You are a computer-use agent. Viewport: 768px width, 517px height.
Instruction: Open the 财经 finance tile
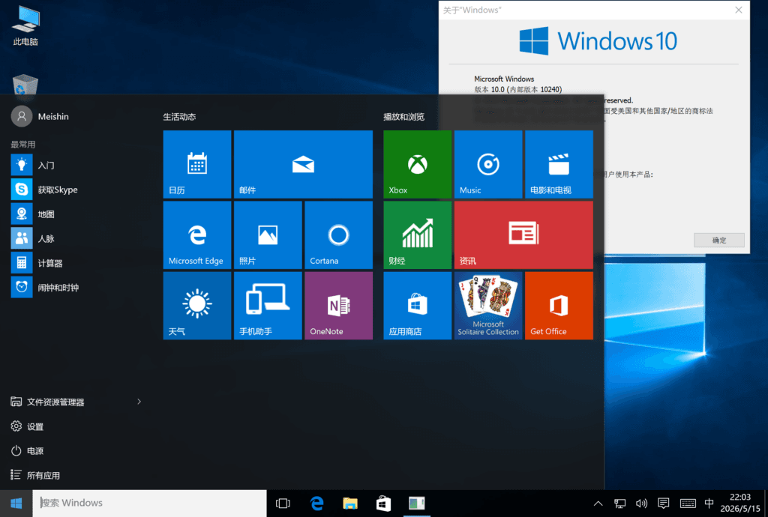[x=417, y=235]
